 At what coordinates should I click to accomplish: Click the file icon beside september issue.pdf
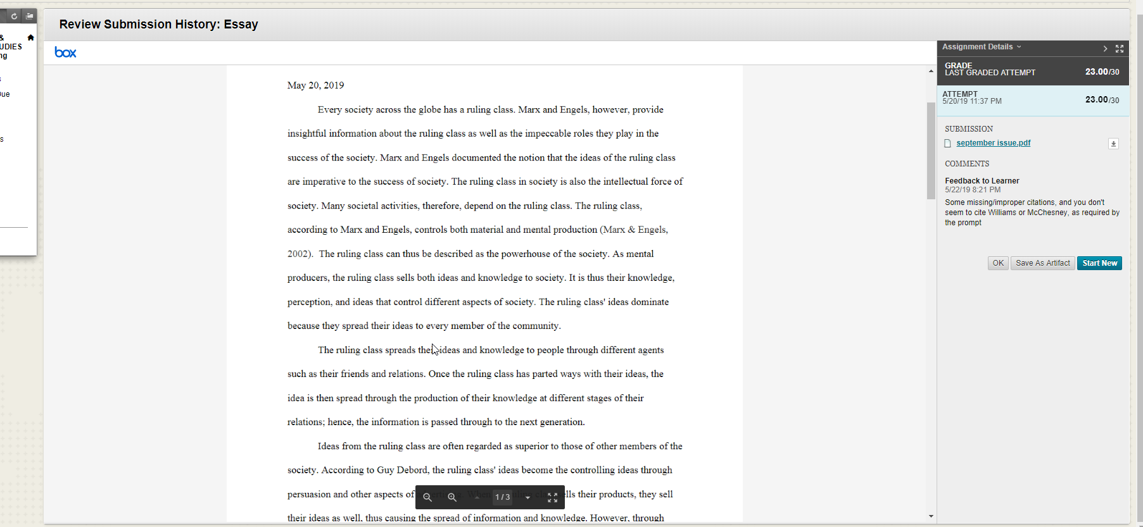tap(948, 144)
